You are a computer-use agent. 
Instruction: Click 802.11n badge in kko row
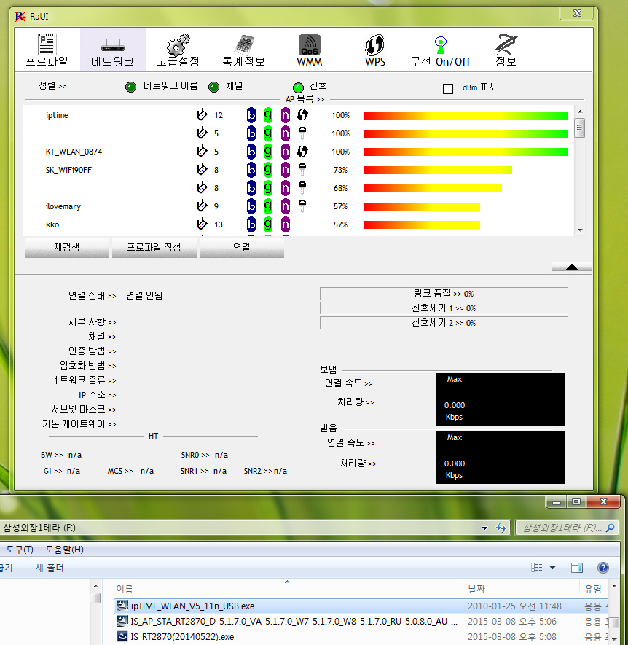(x=286, y=224)
